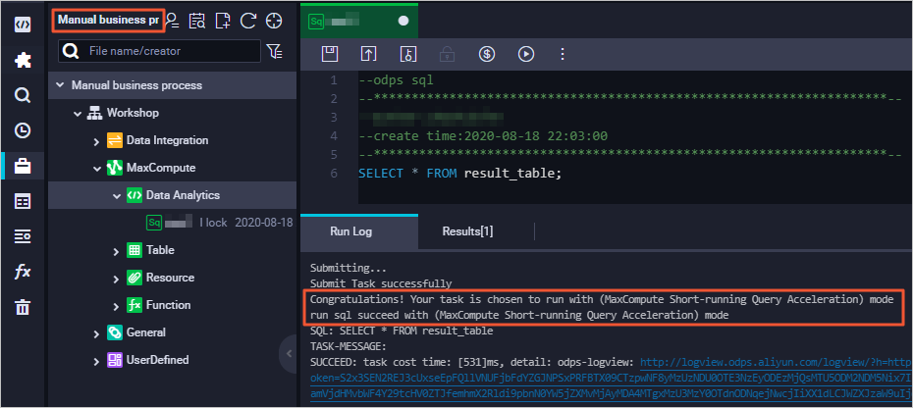Expand the Function folder
Viewport: 913px width, 408px height.
click(x=117, y=306)
